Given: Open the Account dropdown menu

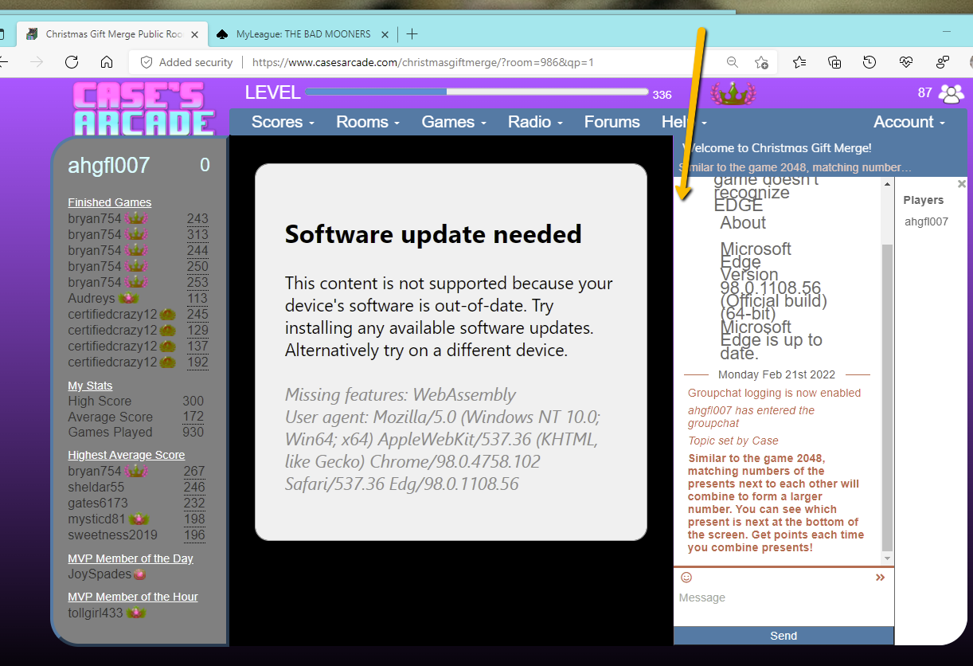Looking at the screenshot, I should 909,122.
